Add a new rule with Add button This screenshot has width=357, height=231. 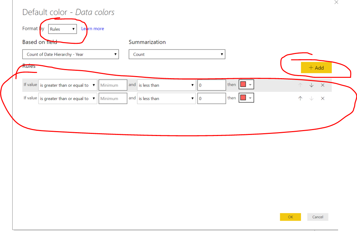(x=316, y=68)
